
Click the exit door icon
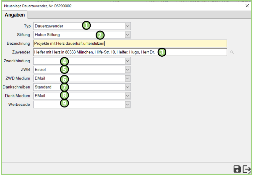(247, 169)
